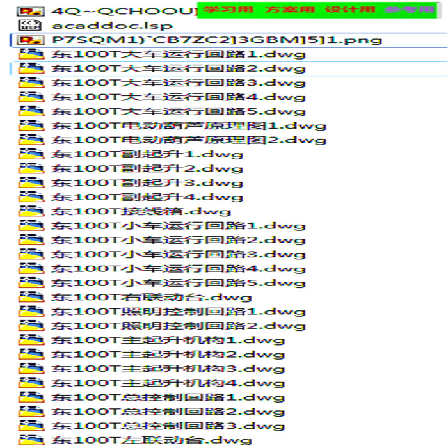The width and height of the screenshot is (448, 448).
Task: Click file 东100T电动葫芦原理图2.dwg
Action: (x=189, y=140)
